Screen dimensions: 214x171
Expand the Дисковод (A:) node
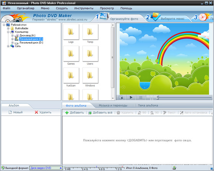12,35
